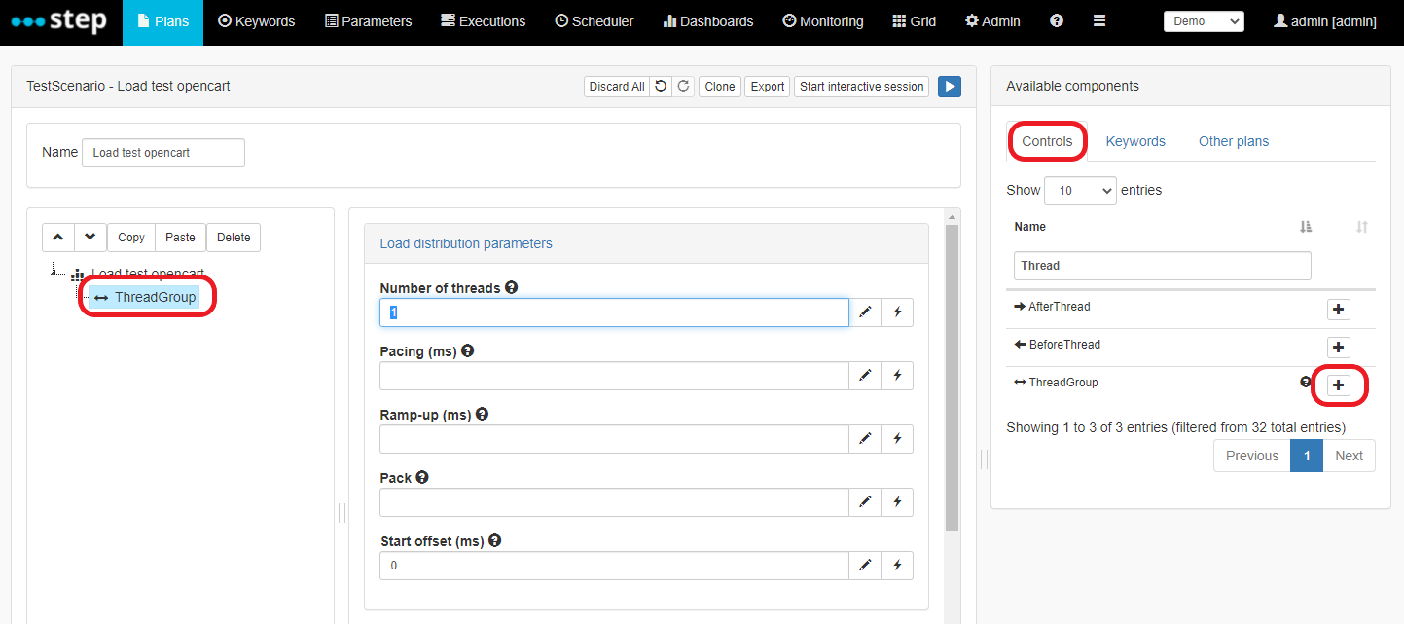Click the pencil edit icon beside Pacing field
This screenshot has width=1404, height=624.
point(865,375)
